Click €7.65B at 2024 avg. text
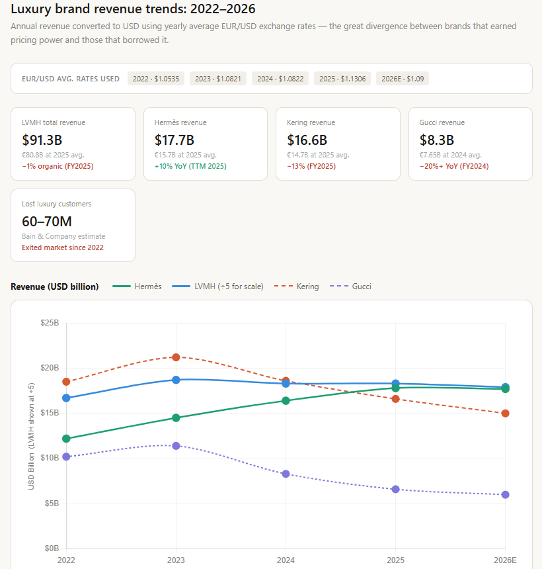Screen dimensions: 542x569 pos(451,155)
